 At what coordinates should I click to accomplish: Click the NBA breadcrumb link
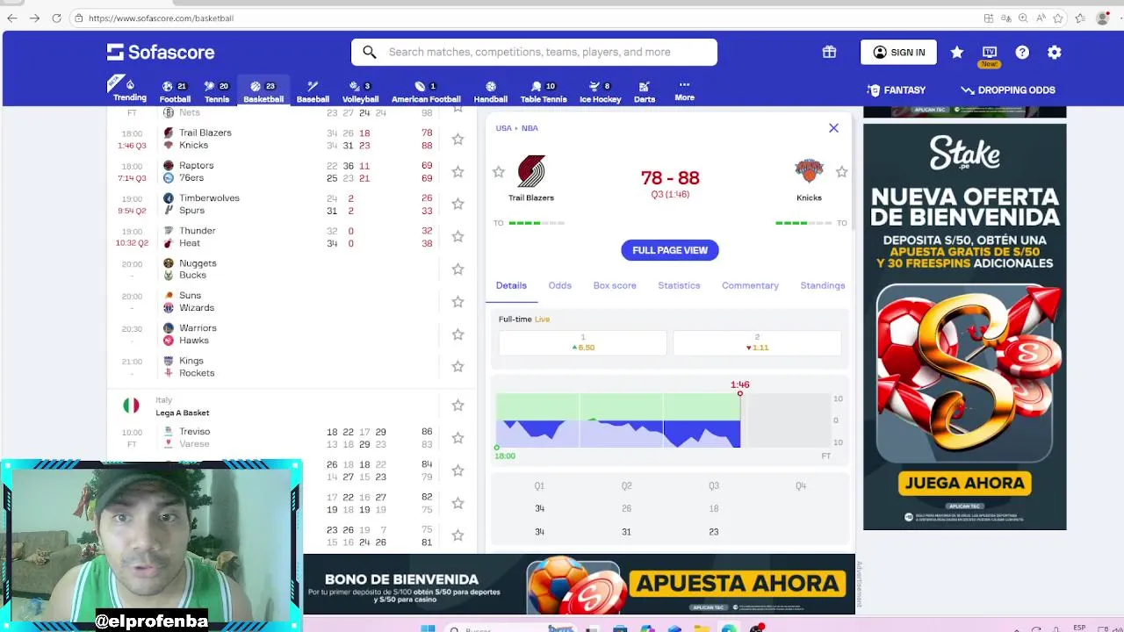tap(530, 128)
